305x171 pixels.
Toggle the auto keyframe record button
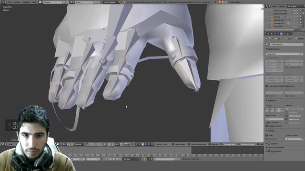[145, 159]
